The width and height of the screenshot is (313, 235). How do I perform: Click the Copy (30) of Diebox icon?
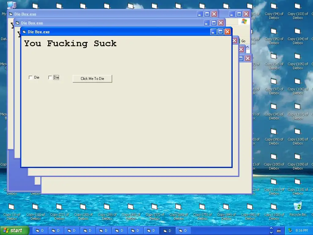coord(83,212)
